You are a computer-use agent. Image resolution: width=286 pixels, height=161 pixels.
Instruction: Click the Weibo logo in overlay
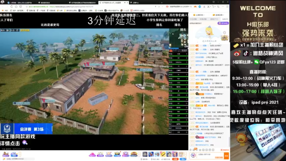click(237, 53)
